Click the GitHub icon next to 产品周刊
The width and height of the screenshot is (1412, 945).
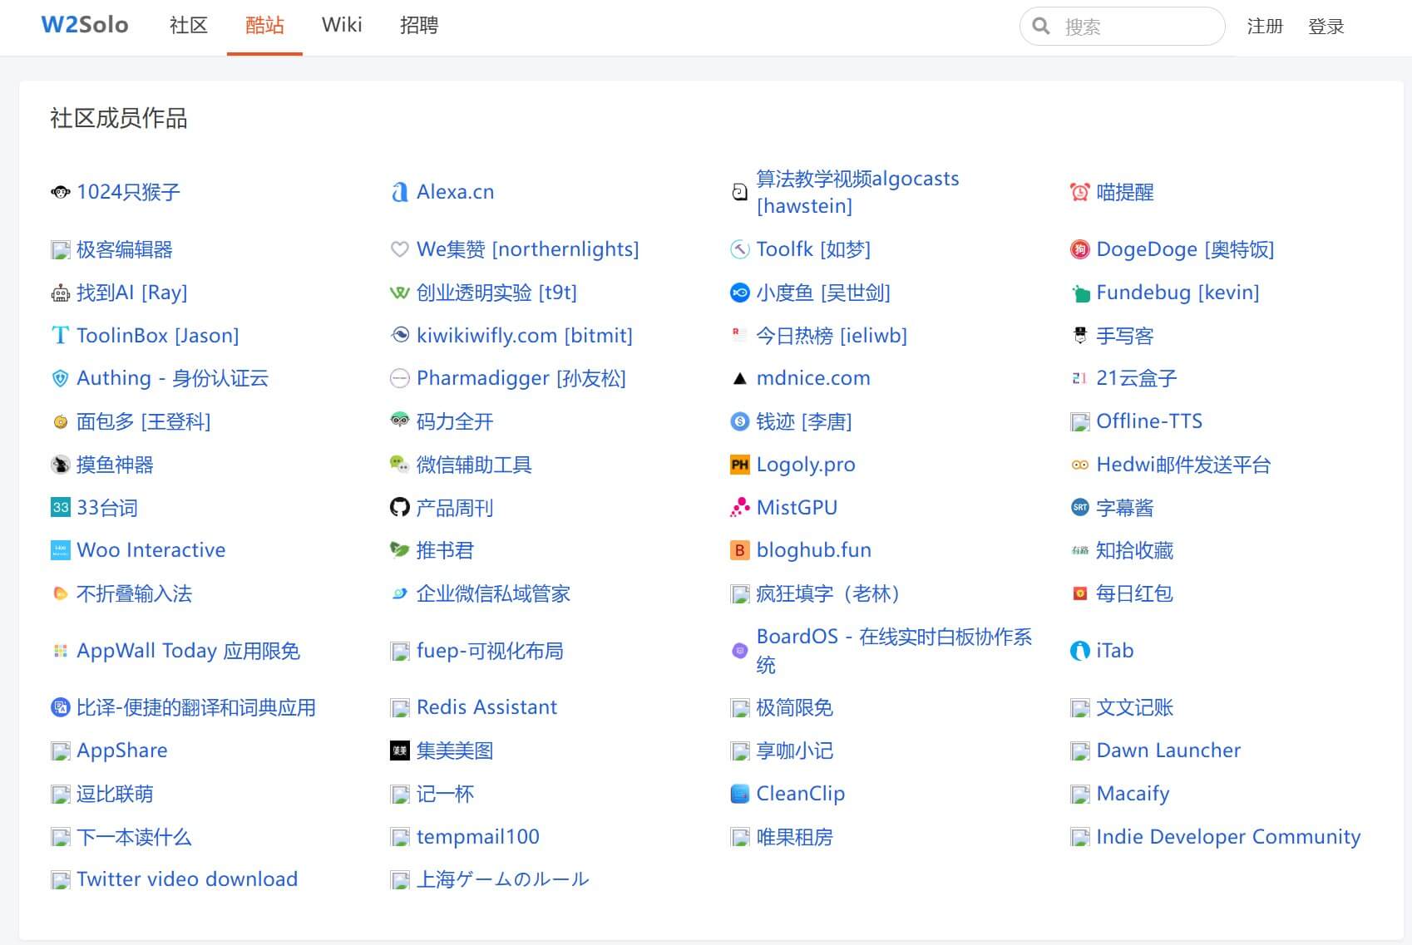(400, 507)
